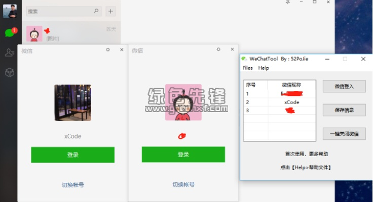The height and width of the screenshot is (202, 373).
Task: Click the 微信登入 button
Action: (344, 86)
